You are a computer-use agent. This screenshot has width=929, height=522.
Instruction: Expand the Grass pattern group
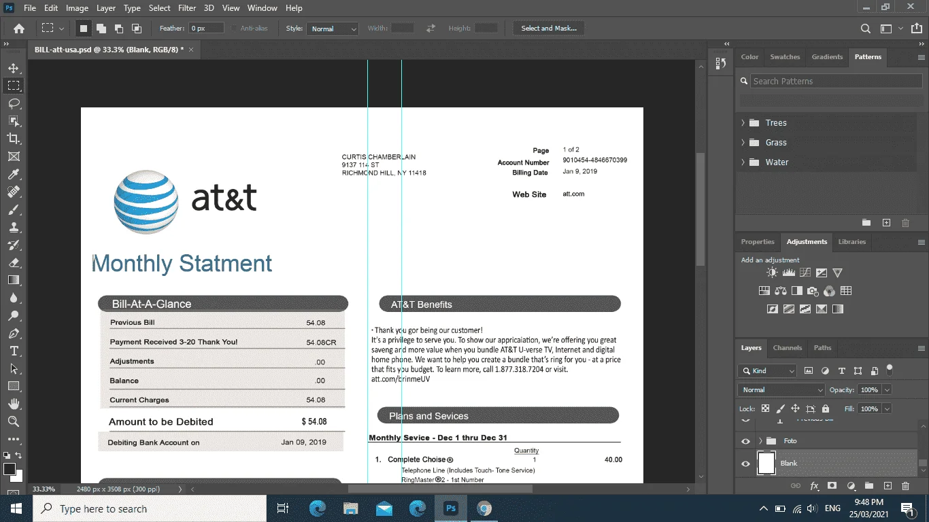[x=743, y=143]
